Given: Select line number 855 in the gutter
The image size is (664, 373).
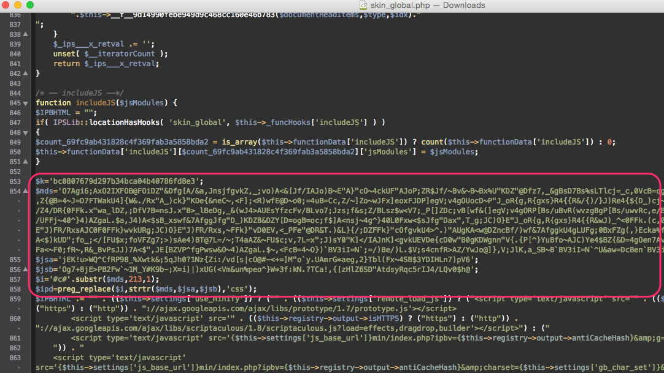Looking at the screenshot, I should pyautogui.click(x=15, y=260).
